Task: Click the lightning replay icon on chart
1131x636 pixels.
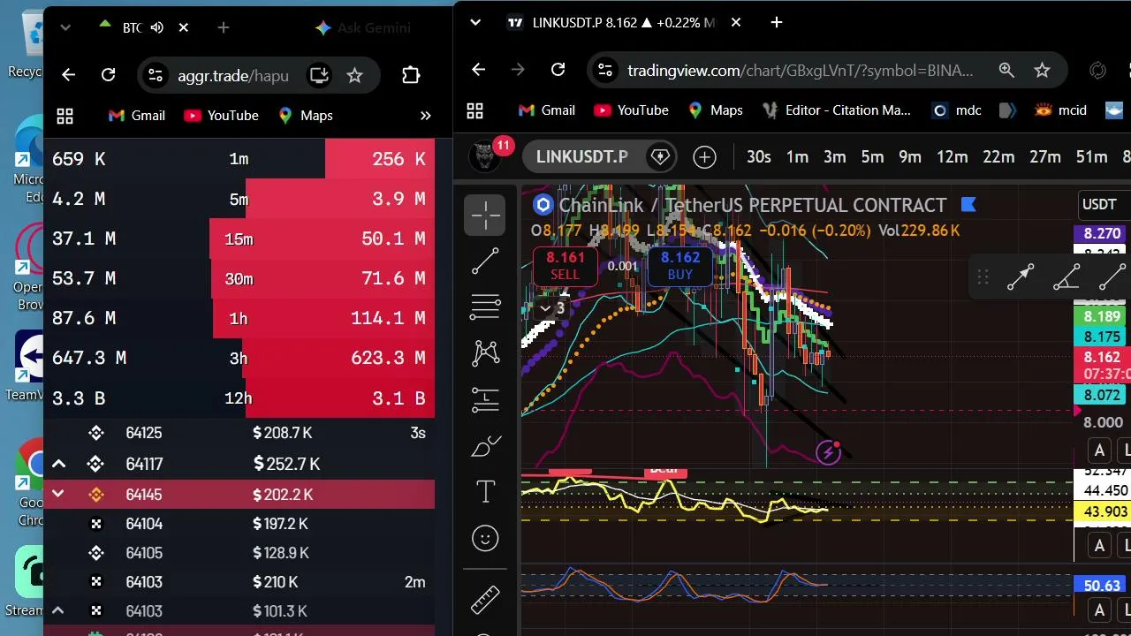Action: point(828,452)
